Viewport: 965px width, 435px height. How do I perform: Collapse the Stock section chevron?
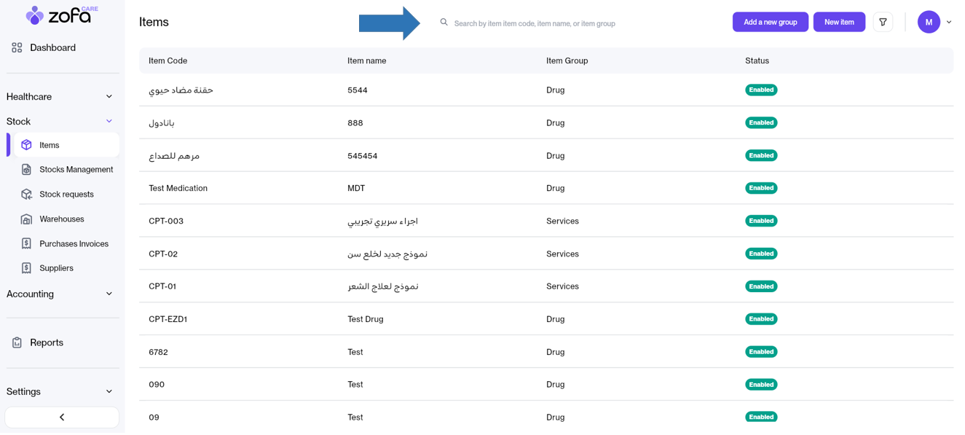coord(109,122)
